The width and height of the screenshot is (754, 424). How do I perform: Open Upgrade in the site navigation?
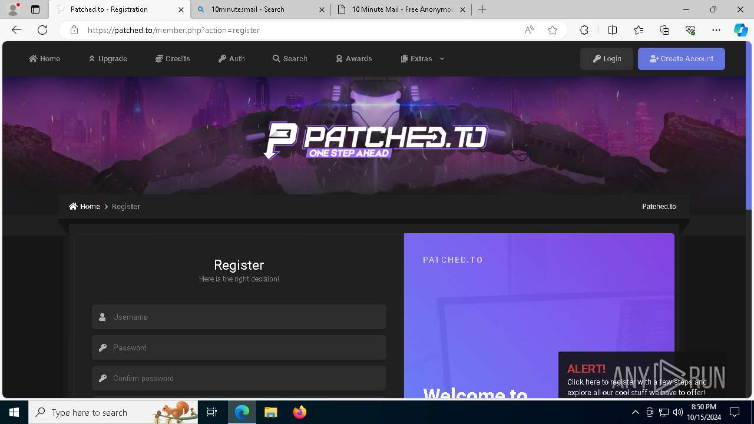tap(108, 58)
